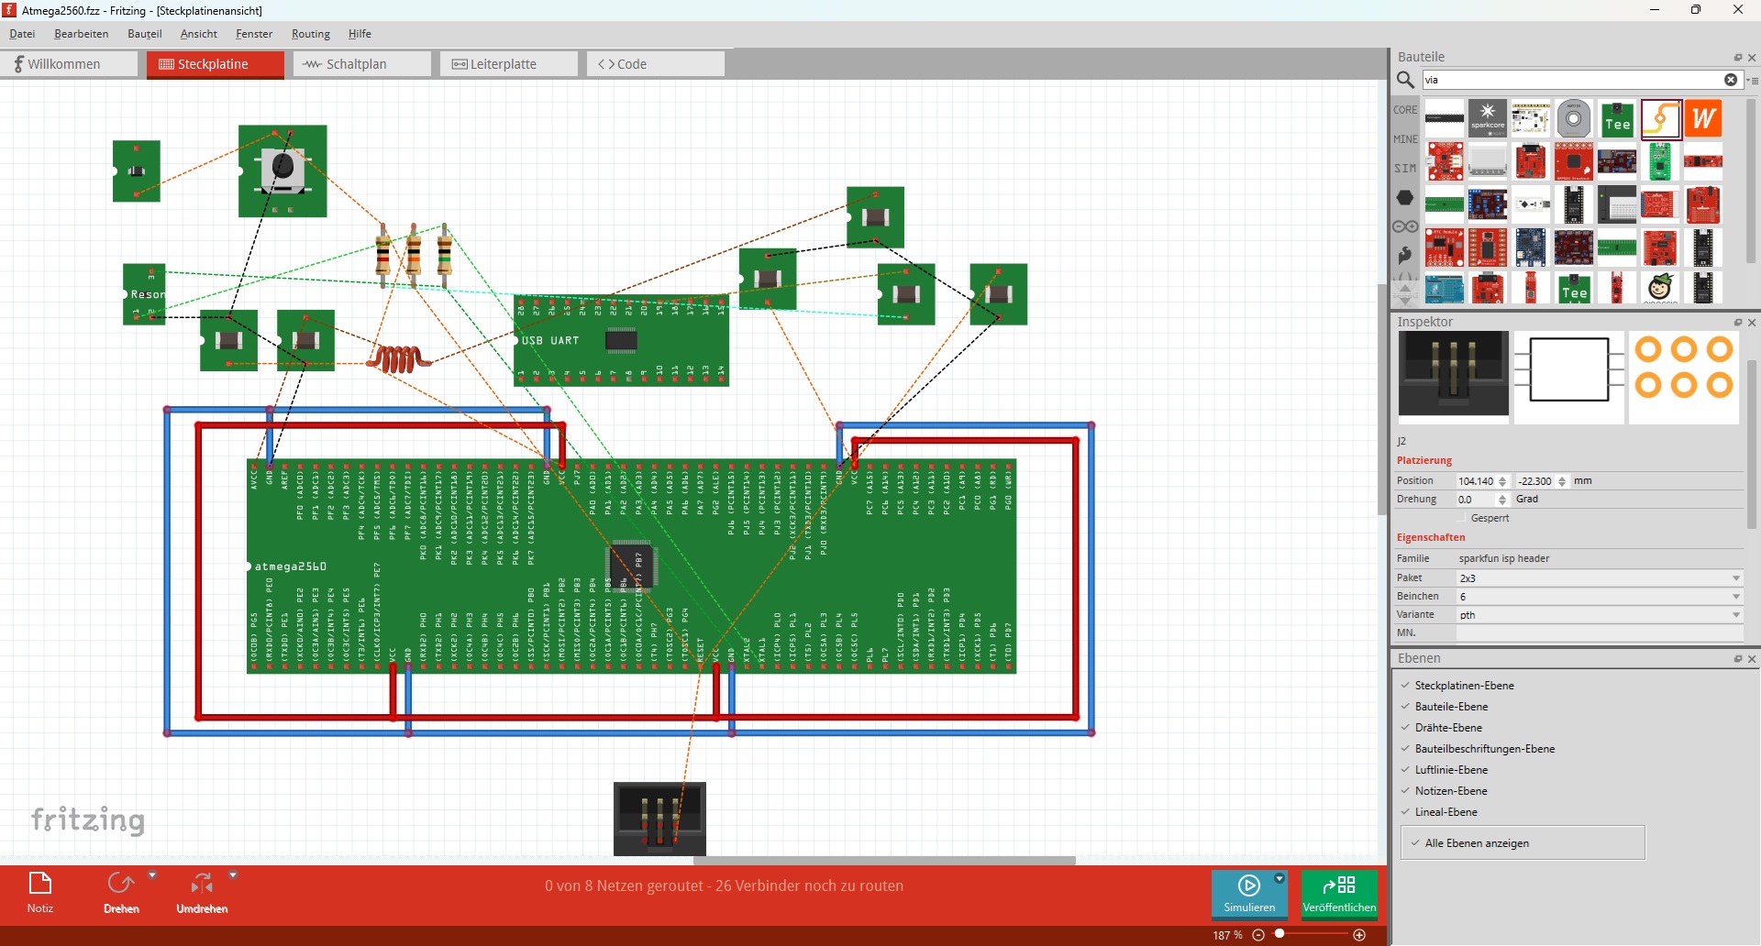This screenshot has width=1761, height=946.
Task: Click the zoom-out minus icon
Action: coord(1258,935)
